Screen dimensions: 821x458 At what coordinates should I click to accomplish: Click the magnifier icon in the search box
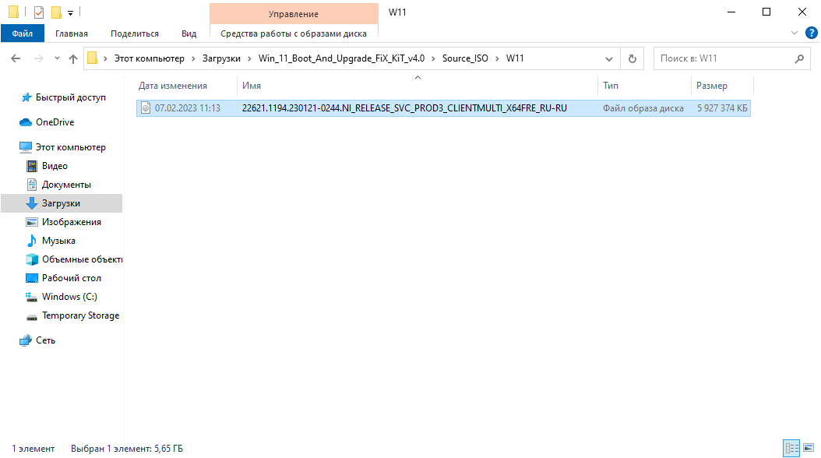click(798, 58)
